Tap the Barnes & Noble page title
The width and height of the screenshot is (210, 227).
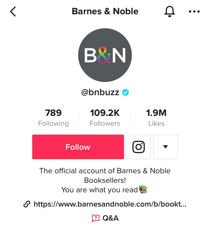(x=105, y=11)
